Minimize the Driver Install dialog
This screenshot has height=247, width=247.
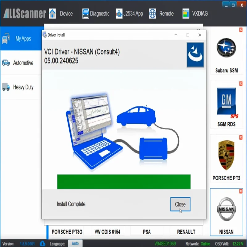[x=176, y=35]
